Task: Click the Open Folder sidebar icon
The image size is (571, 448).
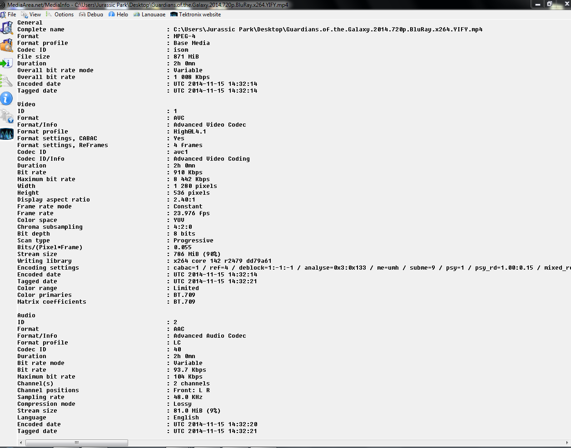Action: 6,45
